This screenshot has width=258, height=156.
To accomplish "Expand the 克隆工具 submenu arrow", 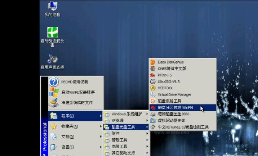I will point(147,147).
